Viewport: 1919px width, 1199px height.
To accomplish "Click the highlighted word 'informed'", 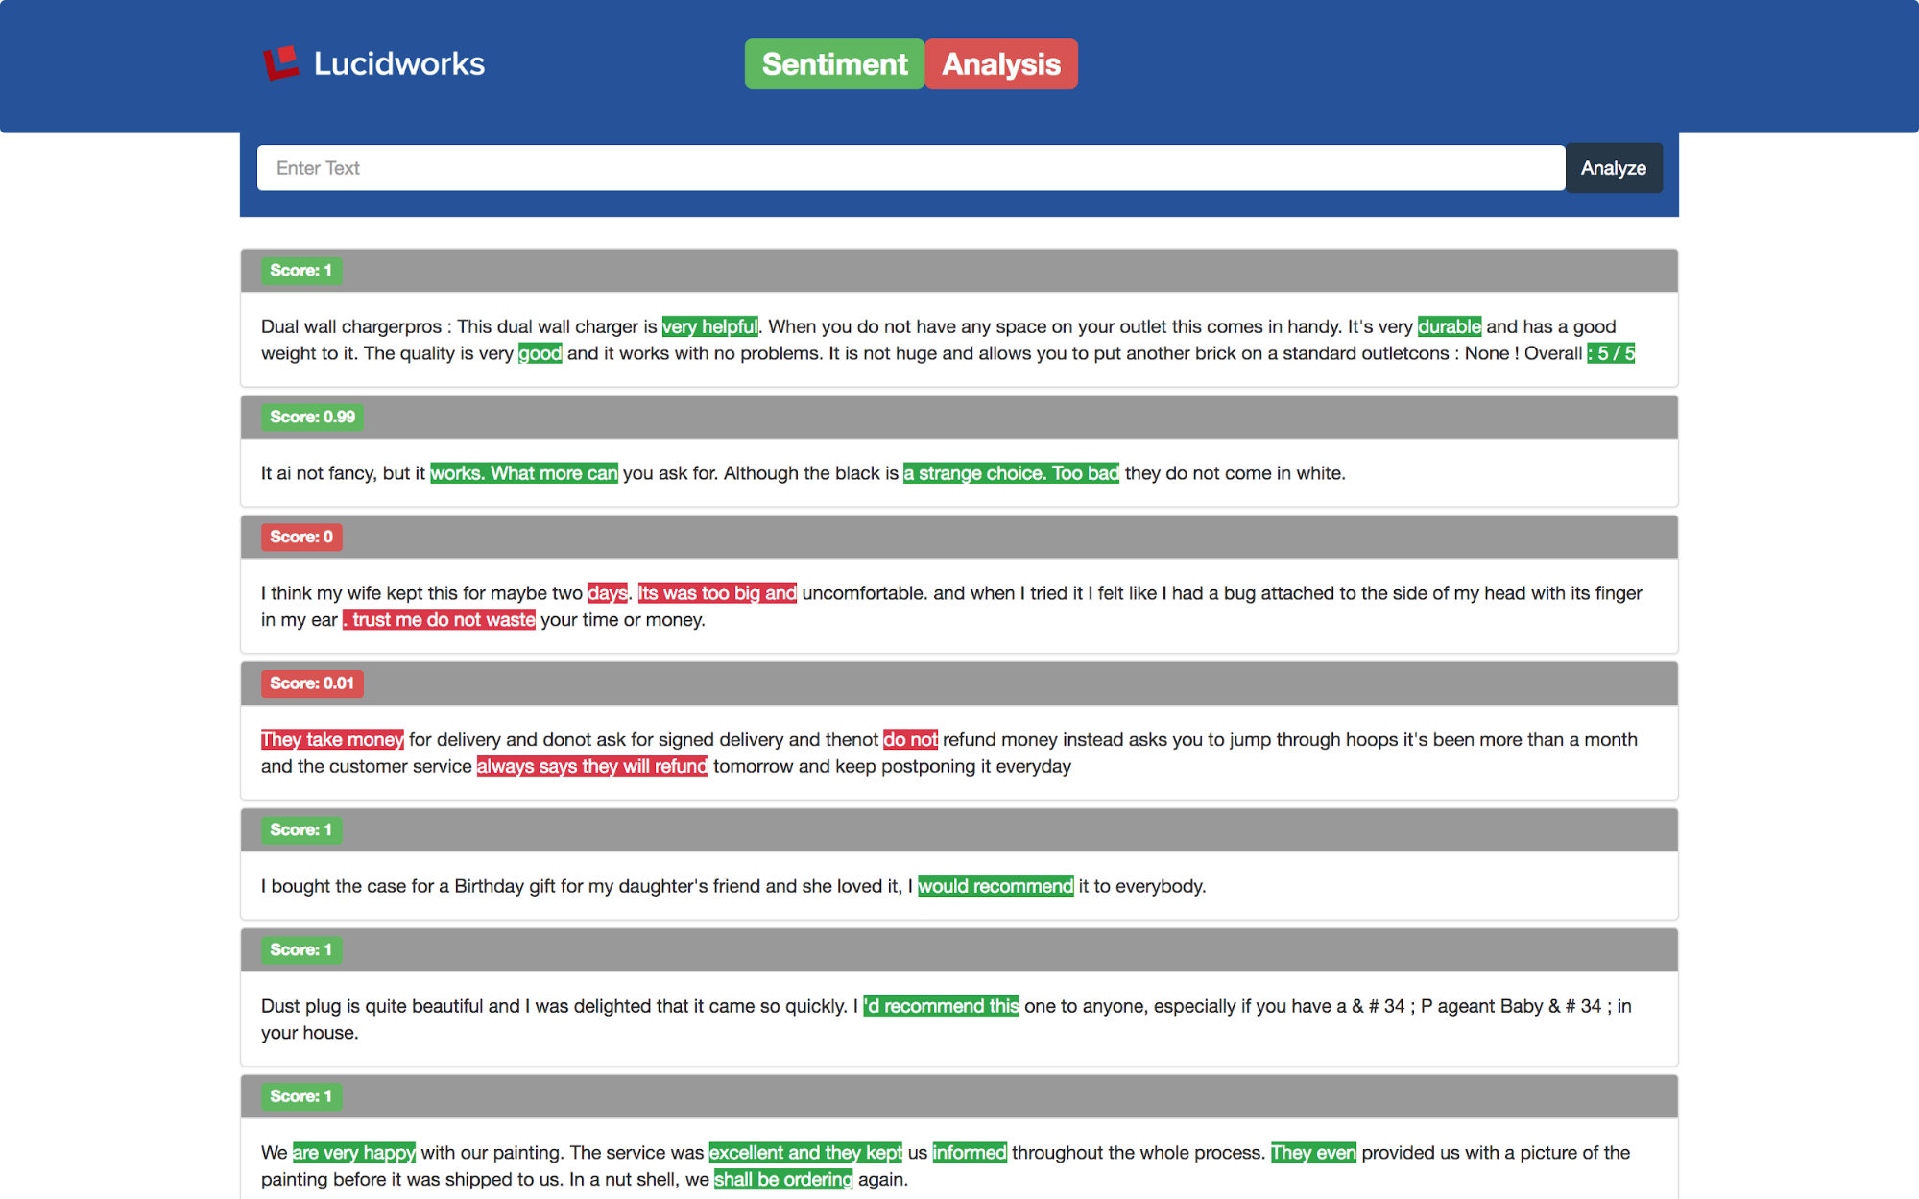I will (x=970, y=1153).
